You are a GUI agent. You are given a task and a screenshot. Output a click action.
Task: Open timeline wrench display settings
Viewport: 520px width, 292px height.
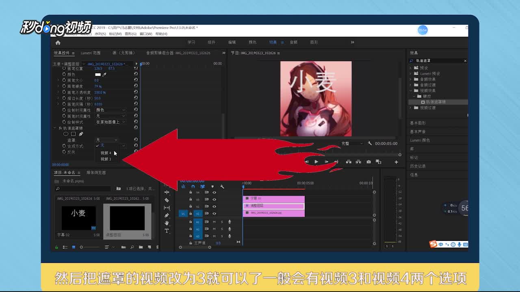[222, 187]
